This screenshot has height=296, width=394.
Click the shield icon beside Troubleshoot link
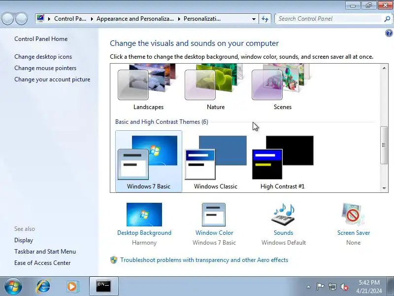tap(114, 260)
